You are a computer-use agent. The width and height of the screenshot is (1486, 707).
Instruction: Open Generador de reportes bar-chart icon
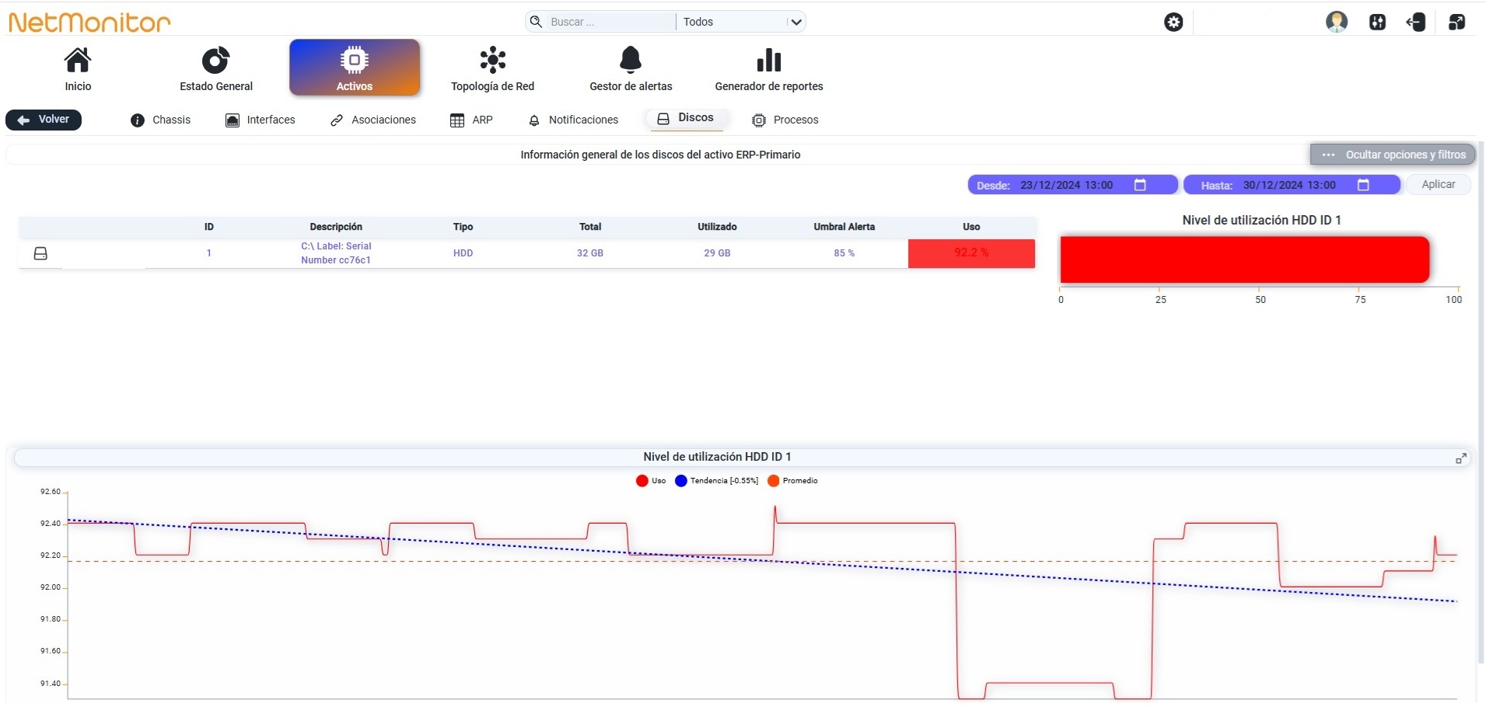point(769,61)
